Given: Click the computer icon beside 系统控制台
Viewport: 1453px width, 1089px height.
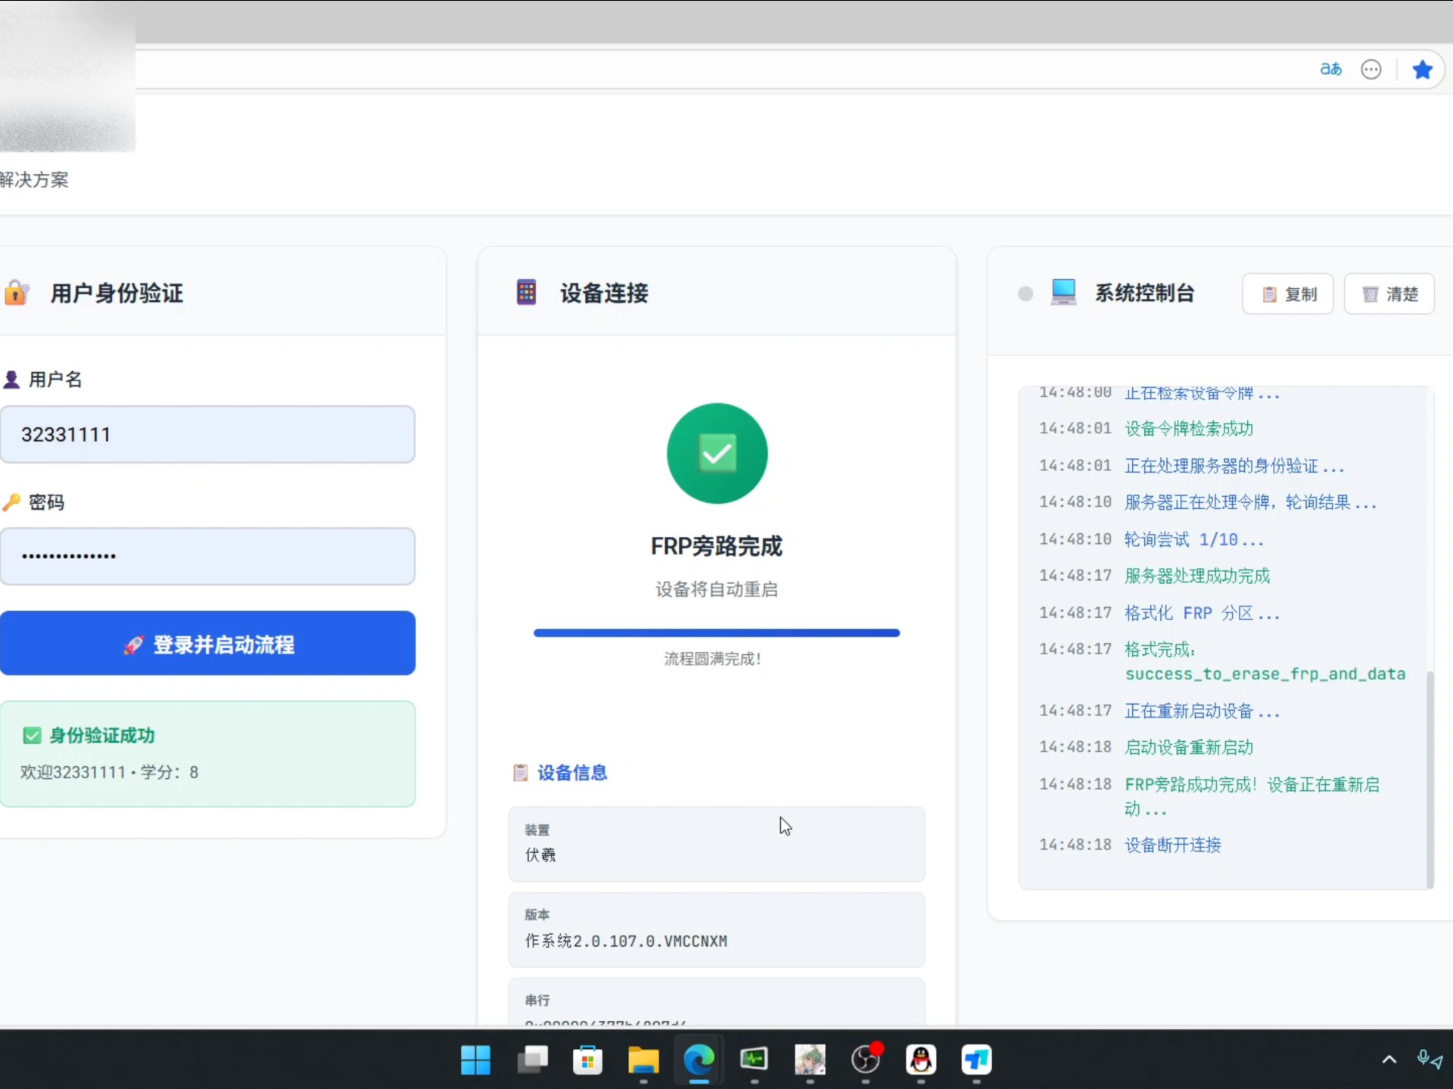Looking at the screenshot, I should [1063, 292].
